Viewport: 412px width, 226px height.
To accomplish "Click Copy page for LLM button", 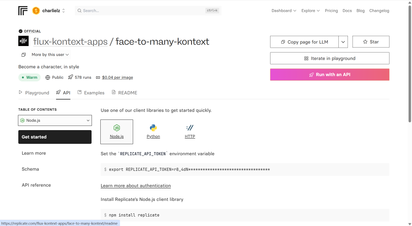I will (304, 42).
